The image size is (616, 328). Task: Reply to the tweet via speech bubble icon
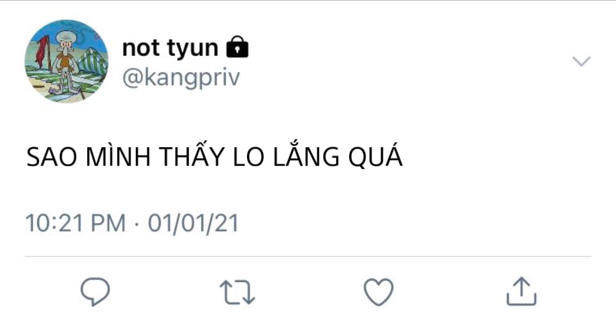pyautogui.click(x=95, y=291)
